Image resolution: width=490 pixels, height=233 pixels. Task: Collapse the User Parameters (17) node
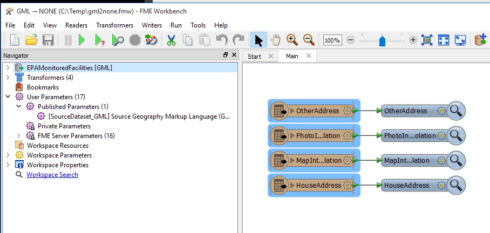pyautogui.click(x=8, y=97)
